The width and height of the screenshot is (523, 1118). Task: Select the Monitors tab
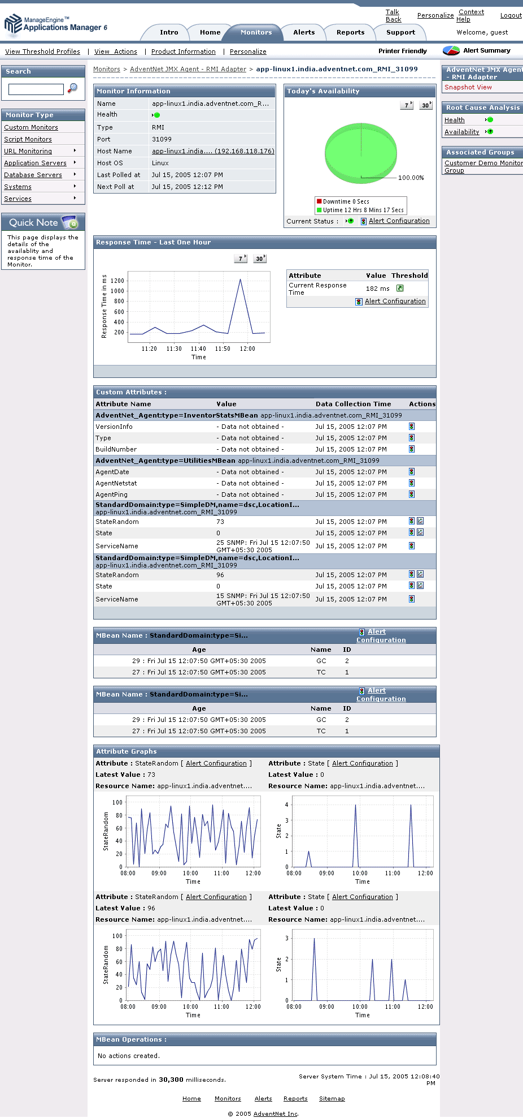click(x=256, y=33)
